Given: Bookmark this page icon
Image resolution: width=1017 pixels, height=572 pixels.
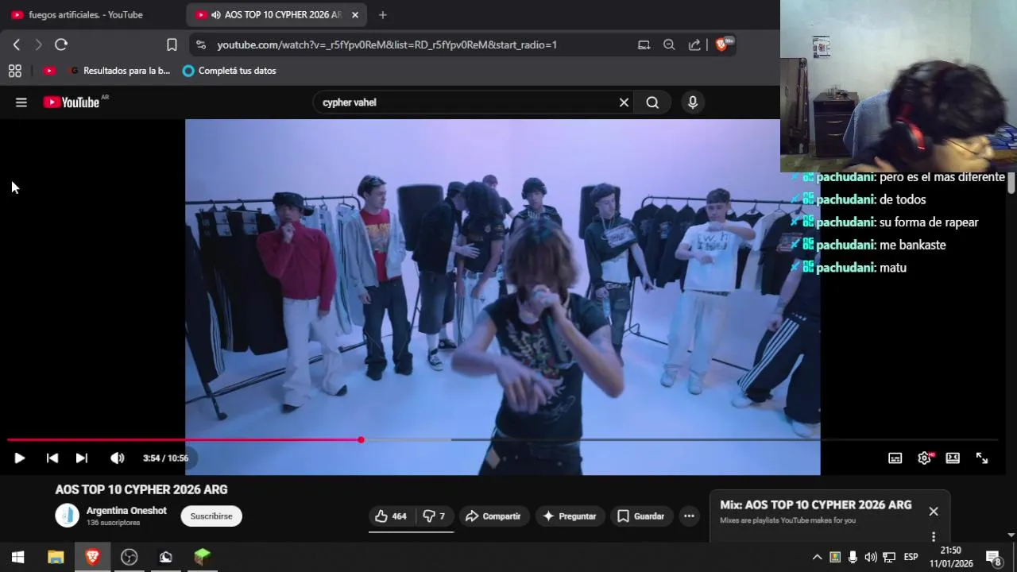Looking at the screenshot, I should [172, 44].
